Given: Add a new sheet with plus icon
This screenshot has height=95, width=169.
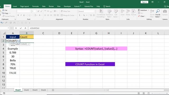Looking at the screenshot, I should click(x=53, y=90).
